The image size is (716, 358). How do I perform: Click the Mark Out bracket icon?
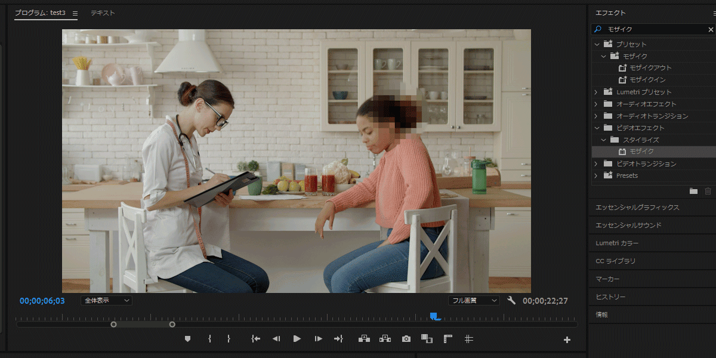229,339
